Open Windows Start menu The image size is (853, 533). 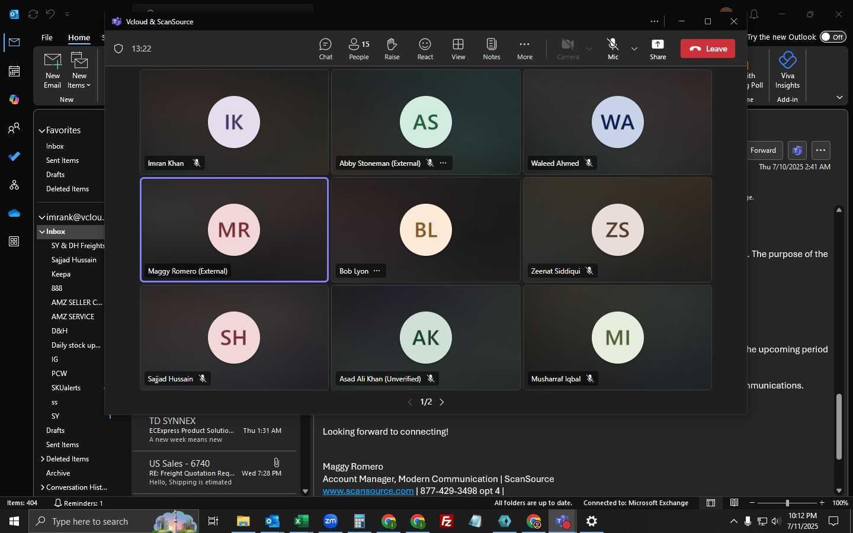pos(14,521)
